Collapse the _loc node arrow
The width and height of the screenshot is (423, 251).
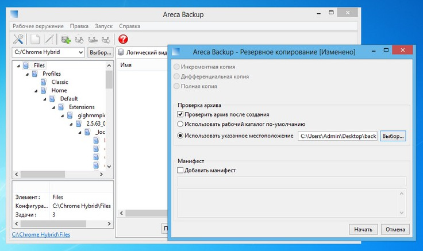pyautogui.click(x=80, y=133)
